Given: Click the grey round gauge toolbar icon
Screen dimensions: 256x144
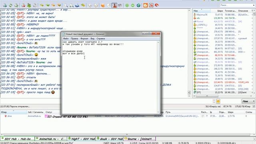Looking at the screenshot, I should pos(120,5).
